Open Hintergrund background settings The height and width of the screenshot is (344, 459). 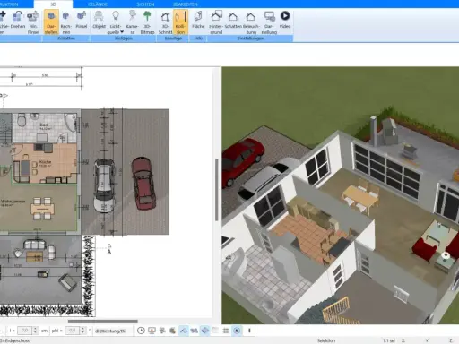(216, 22)
